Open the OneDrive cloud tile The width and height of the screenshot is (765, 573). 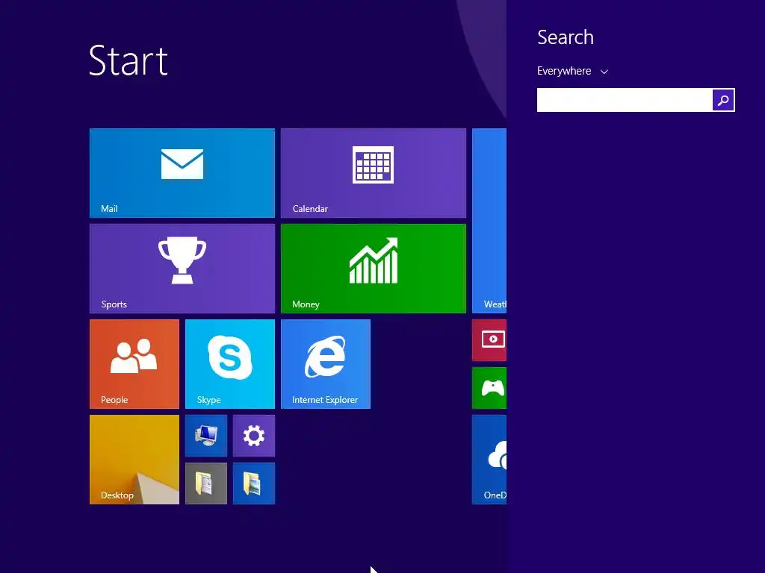click(x=489, y=460)
